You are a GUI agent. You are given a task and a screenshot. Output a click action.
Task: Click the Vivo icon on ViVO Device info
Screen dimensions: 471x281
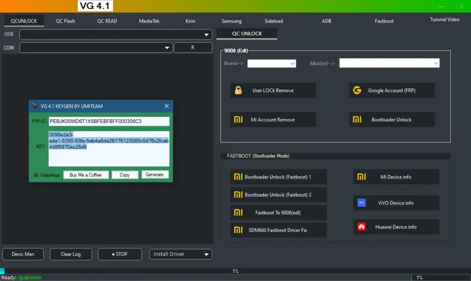point(362,203)
